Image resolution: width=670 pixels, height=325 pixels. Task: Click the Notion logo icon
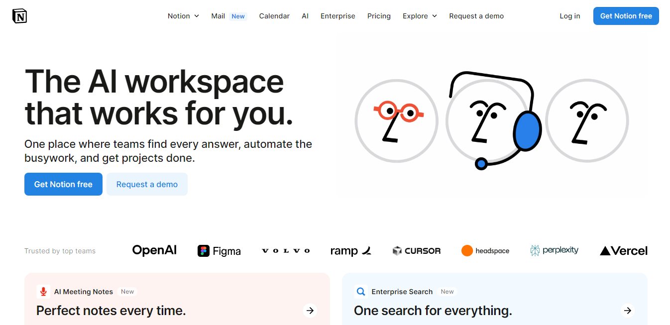[x=19, y=16]
